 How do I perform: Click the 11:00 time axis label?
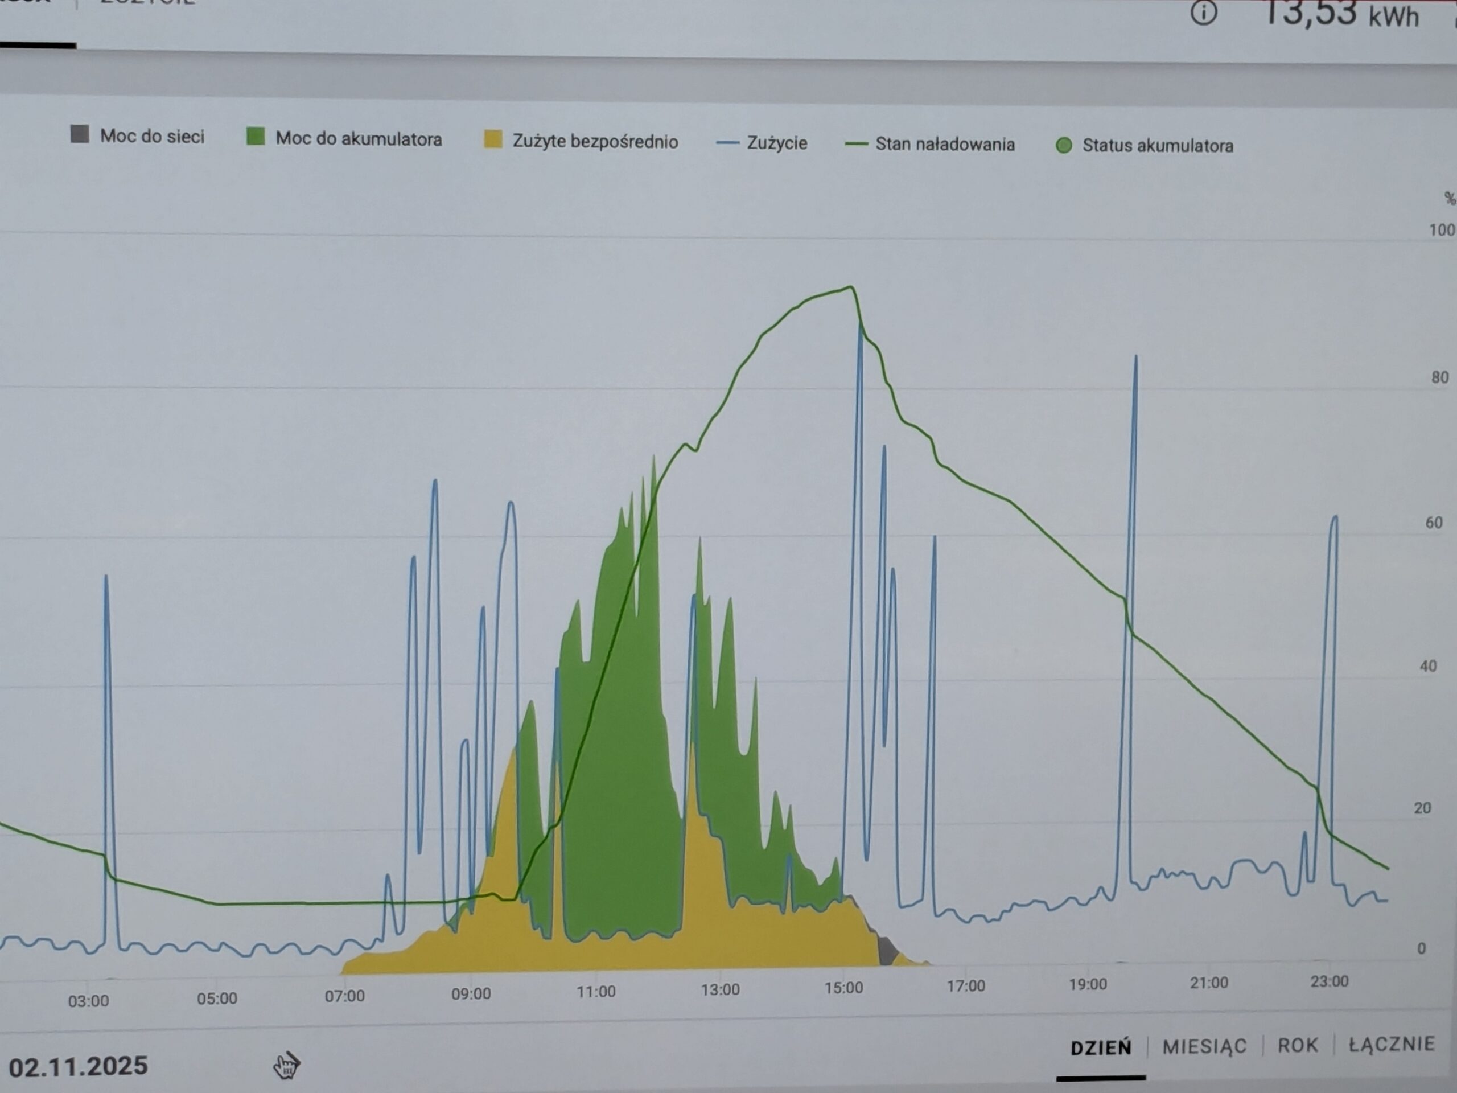[595, 992]
